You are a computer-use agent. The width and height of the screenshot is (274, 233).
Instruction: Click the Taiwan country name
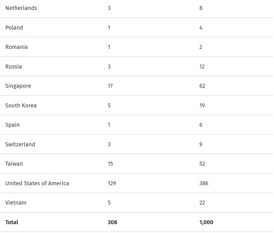point(14,164)
